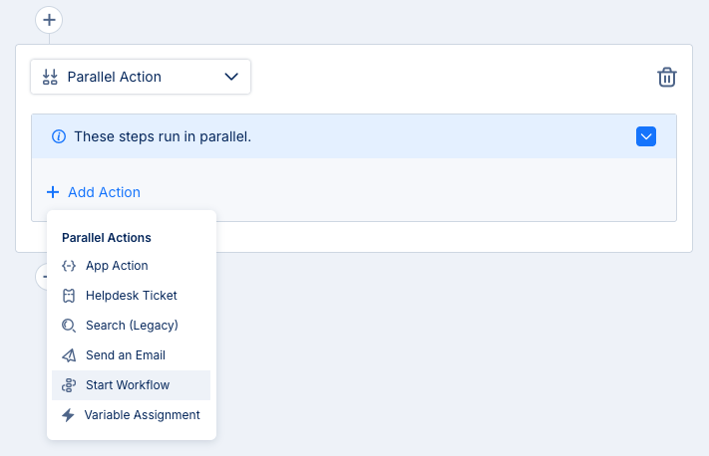Choose Helpdesk Ticket from Parallel Actions
Image resolution: width=709 pixels, height=456 pixels.
(x=132, y=296)
